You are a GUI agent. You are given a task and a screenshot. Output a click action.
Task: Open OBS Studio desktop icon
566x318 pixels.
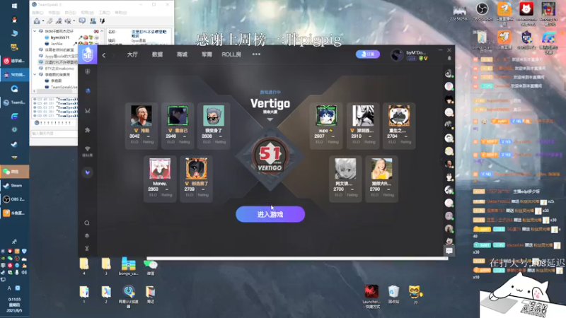[483, 12]
